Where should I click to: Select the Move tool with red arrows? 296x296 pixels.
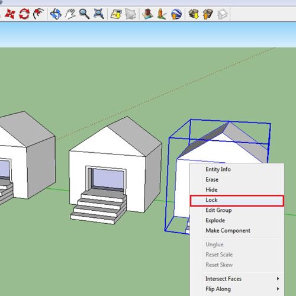pyautogui.click(x=10, y=14)
